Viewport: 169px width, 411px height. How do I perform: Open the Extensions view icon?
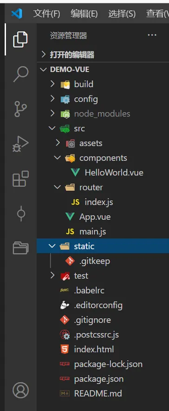pyautogui.click(x=20, y=179)
